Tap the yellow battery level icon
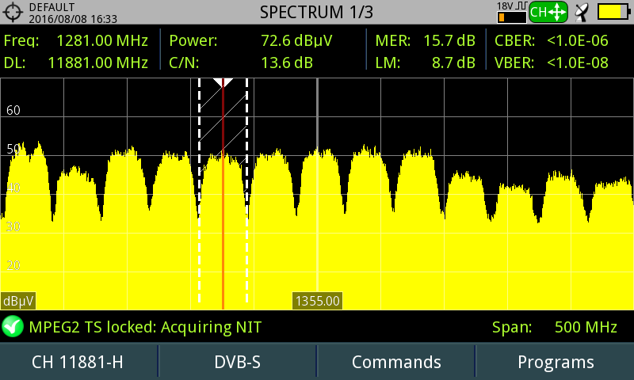634x380 pixels. 613,12
